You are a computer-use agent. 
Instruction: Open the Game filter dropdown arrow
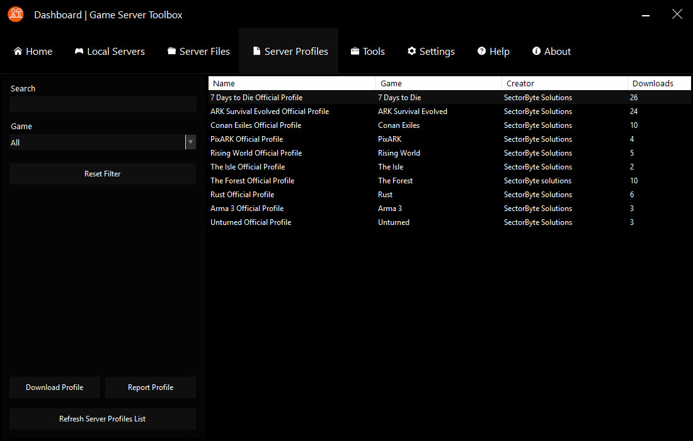click(x=190, y=142)
